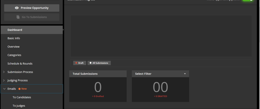The width and height of the screenshot is (260, 109).
Task: Select the Emails sidebar item
Action: 32,89
